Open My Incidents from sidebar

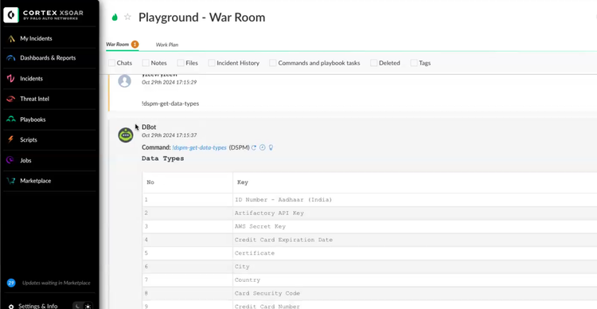point(36,38)
